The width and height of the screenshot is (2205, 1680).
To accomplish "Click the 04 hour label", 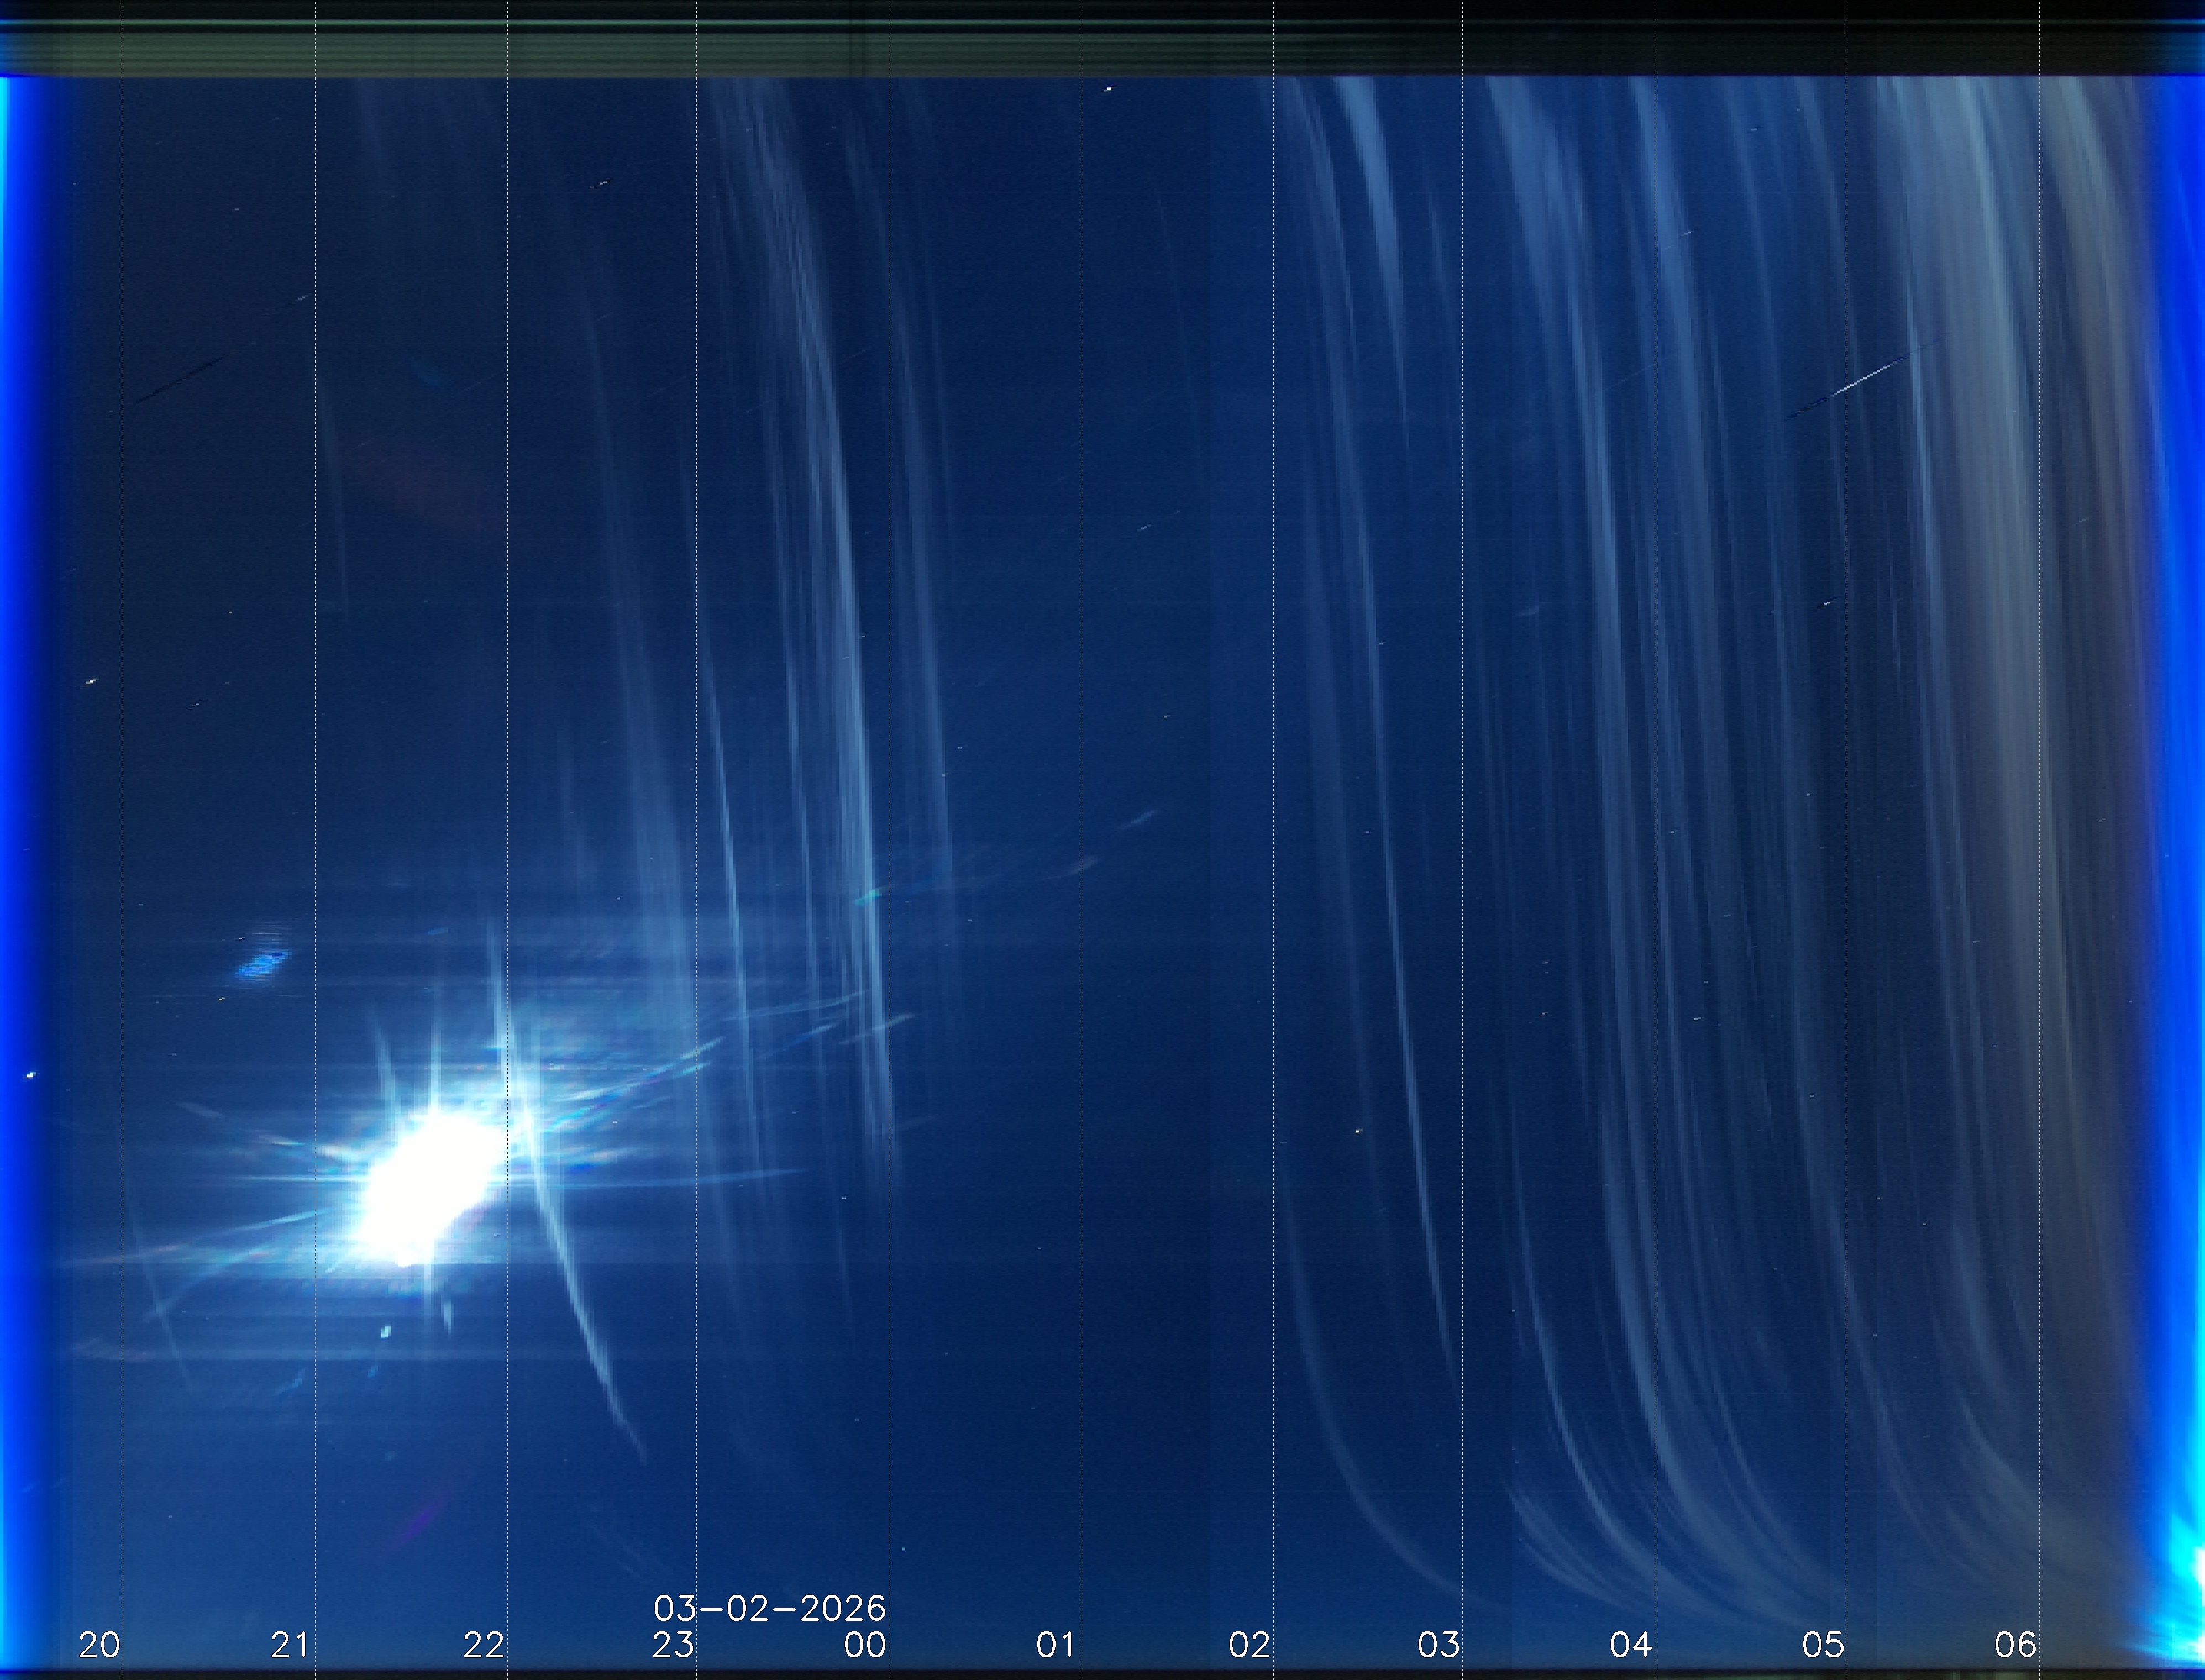I will 1631,1645.
